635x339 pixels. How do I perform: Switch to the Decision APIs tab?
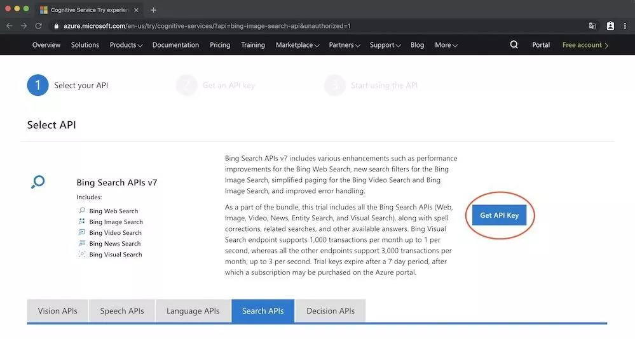tap(331, 310)
